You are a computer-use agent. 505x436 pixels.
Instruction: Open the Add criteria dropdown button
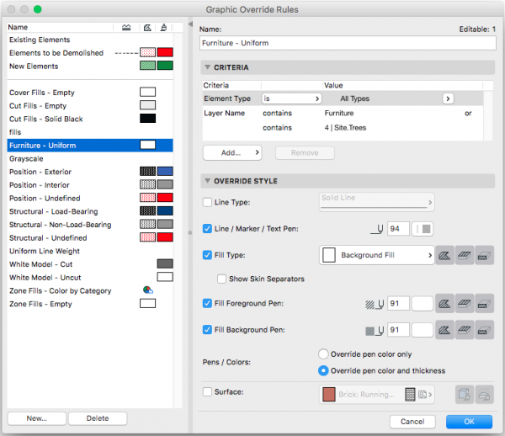pos(232,153)
